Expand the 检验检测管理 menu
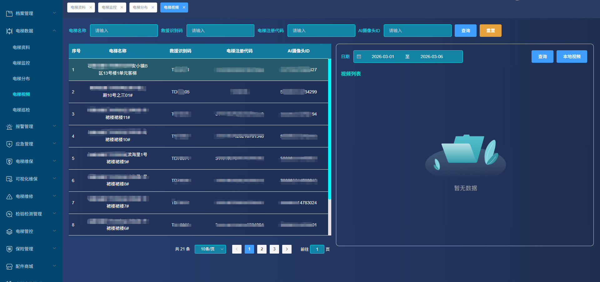Viewport: 600px width, 282px height. (54, 214)
